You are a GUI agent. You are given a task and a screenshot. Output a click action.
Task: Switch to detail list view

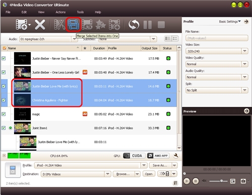(175, 39)
